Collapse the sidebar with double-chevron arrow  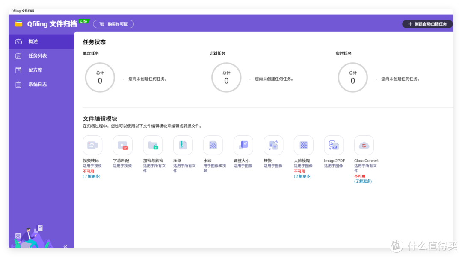coord(65,246)
